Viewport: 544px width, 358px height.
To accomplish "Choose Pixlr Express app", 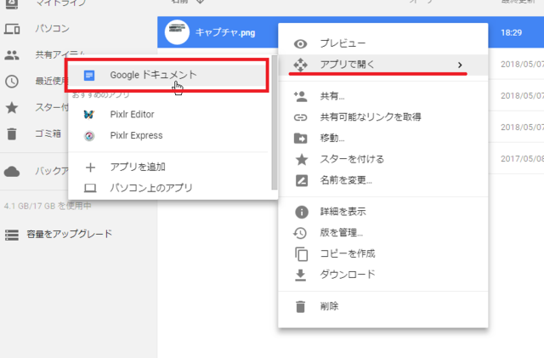I will (136, 135).
